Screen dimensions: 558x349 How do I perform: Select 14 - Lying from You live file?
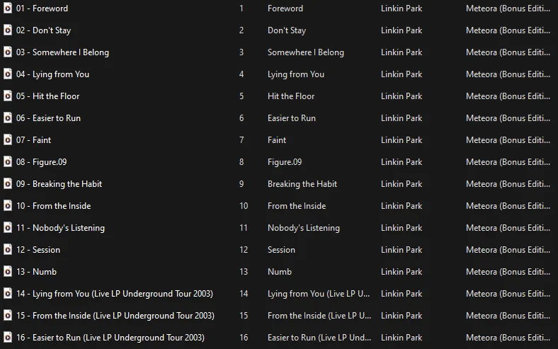[115, 294]
